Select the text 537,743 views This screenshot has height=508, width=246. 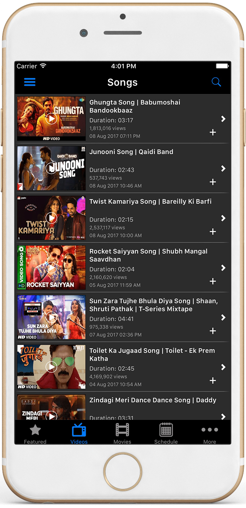(x=106, y=178)
